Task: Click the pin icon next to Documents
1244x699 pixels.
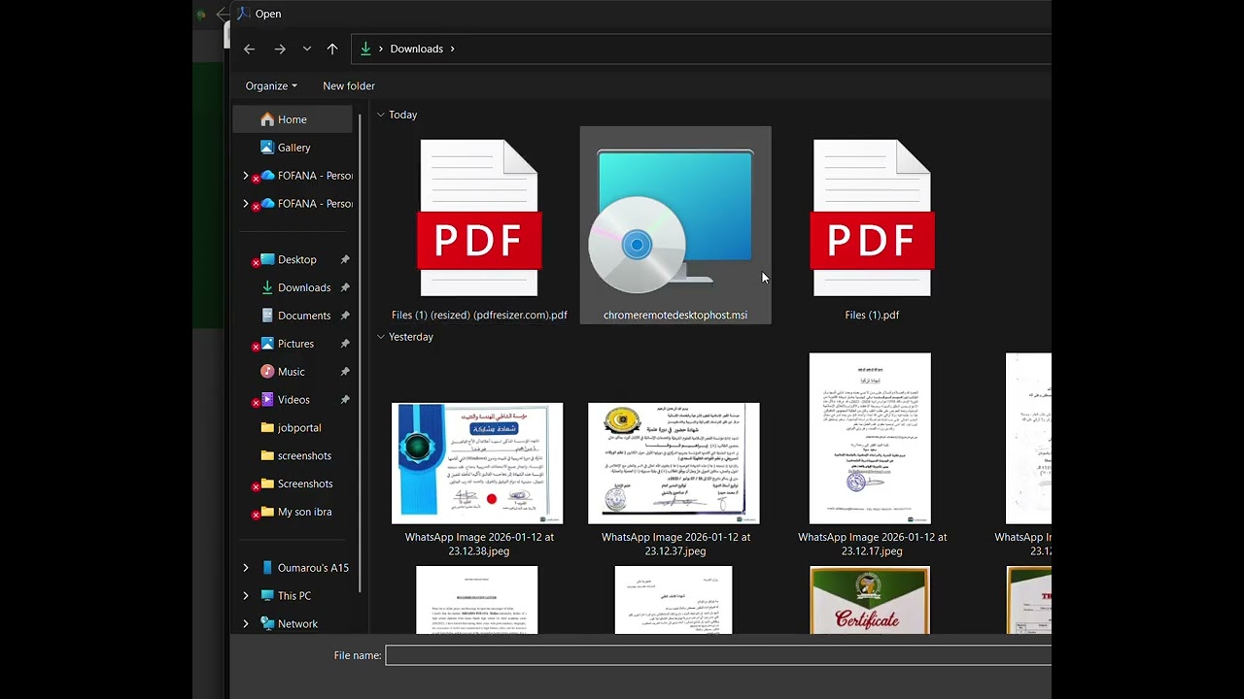Action: tap(344, 316)
